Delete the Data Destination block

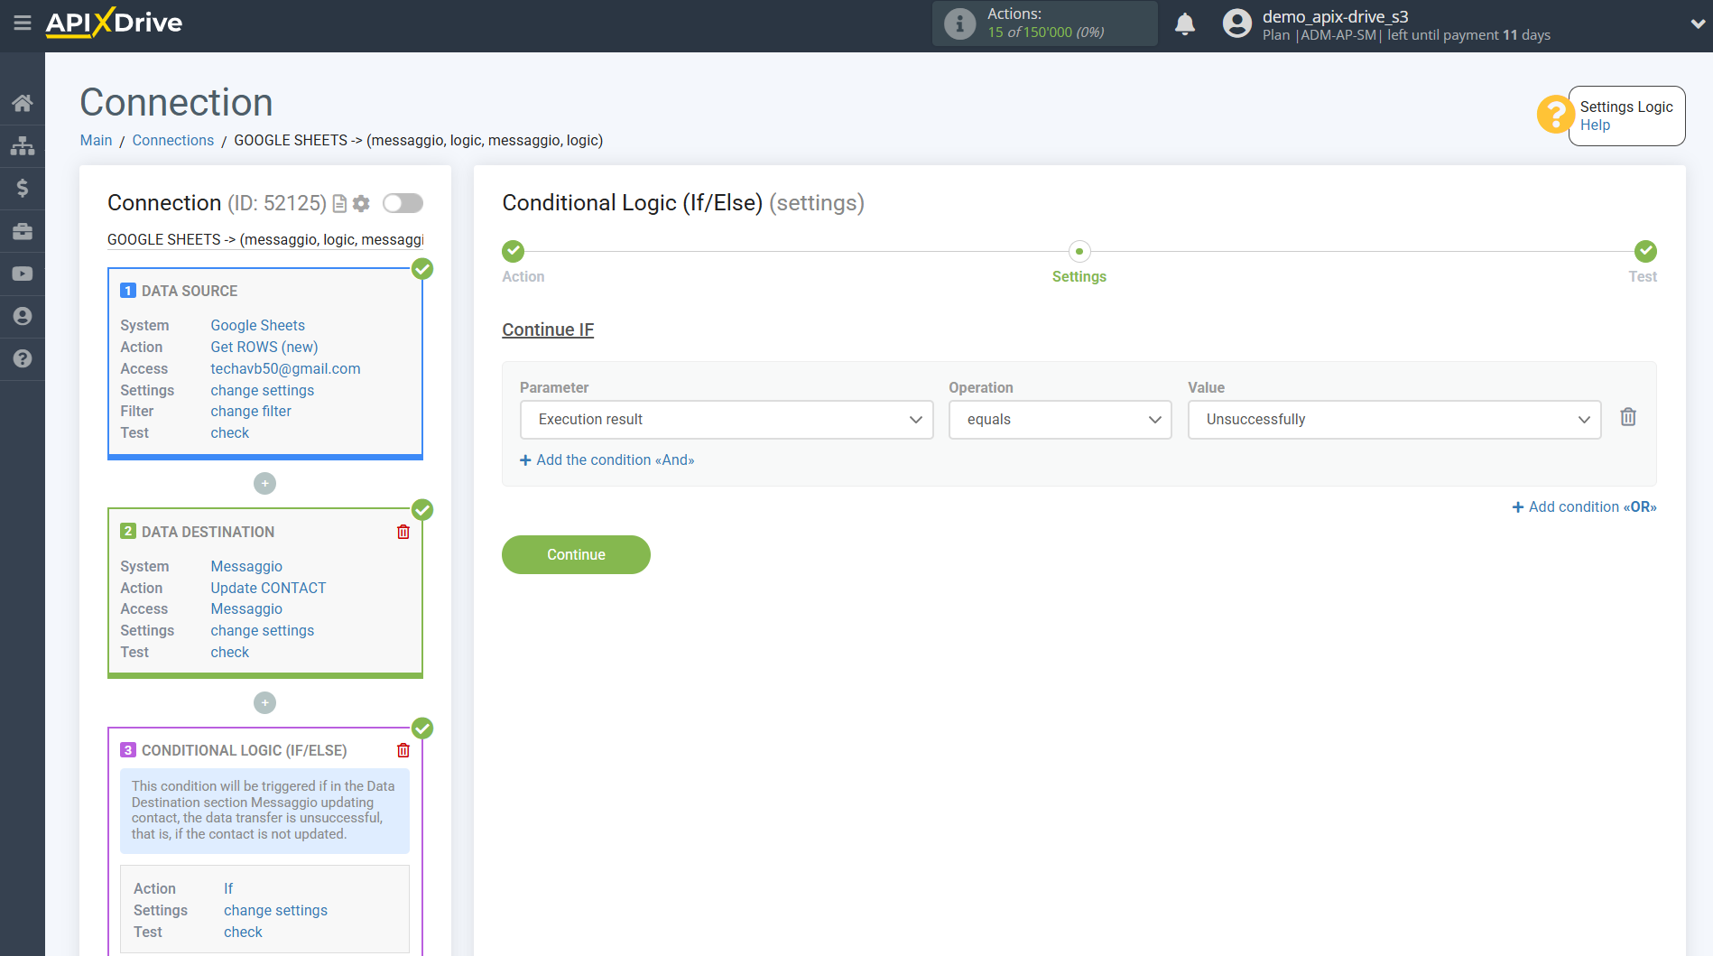click(x=403, y=532)
